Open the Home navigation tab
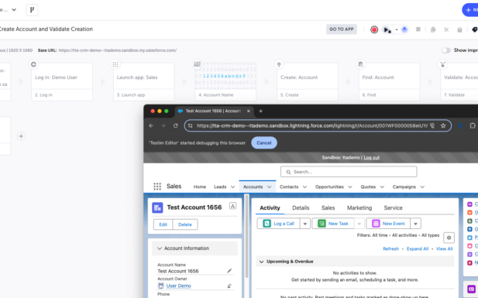Viewport: 478px width, 298px height. 200,187
